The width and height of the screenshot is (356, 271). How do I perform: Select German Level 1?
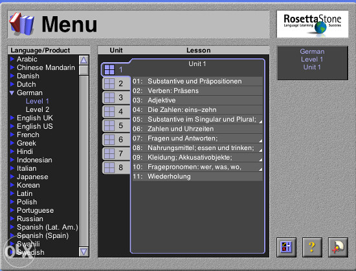38,101
